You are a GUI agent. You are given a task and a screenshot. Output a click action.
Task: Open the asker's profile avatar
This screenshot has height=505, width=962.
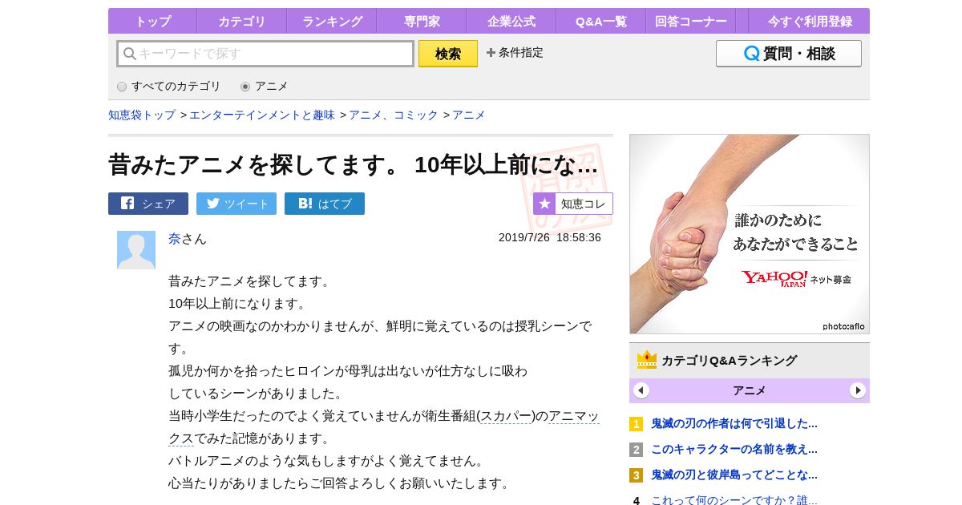[136, 250]
